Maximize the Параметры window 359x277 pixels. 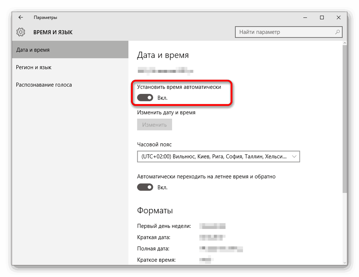(322, 17)
